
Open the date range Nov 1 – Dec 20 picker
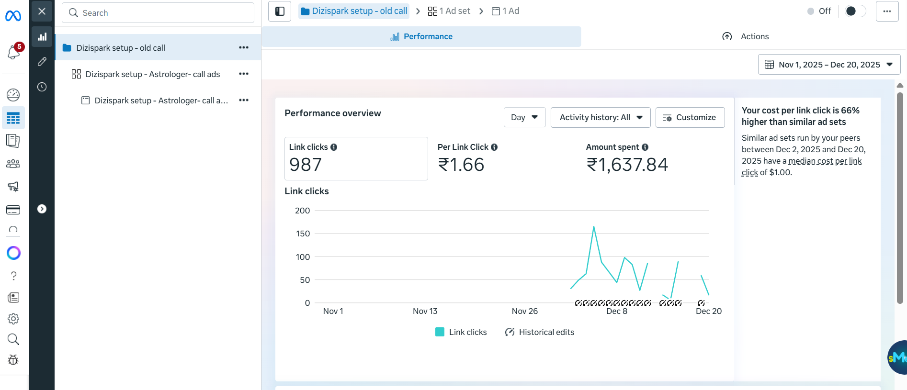(829, 65)
